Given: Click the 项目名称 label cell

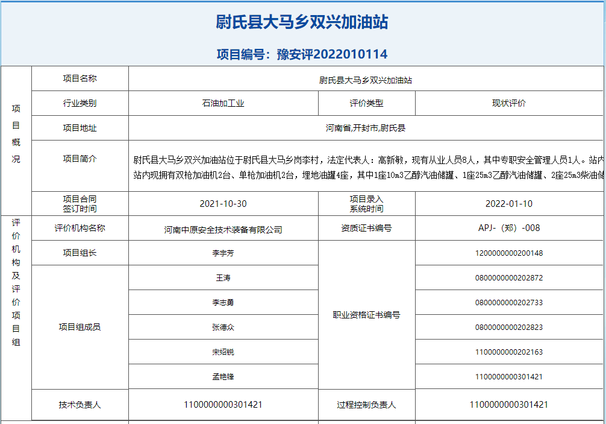Looking at the screenshot, I should 80,78.
